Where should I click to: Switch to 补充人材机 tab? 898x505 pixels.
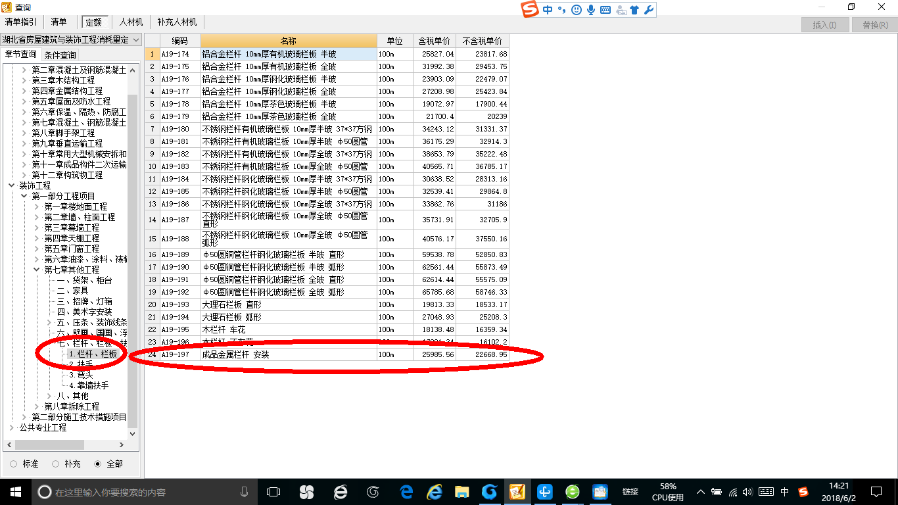click(177, 22)
